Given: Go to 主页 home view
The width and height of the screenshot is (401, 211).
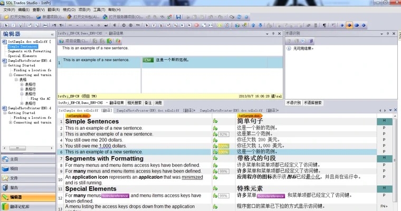Looking at the screenshot, I should 28,159.
